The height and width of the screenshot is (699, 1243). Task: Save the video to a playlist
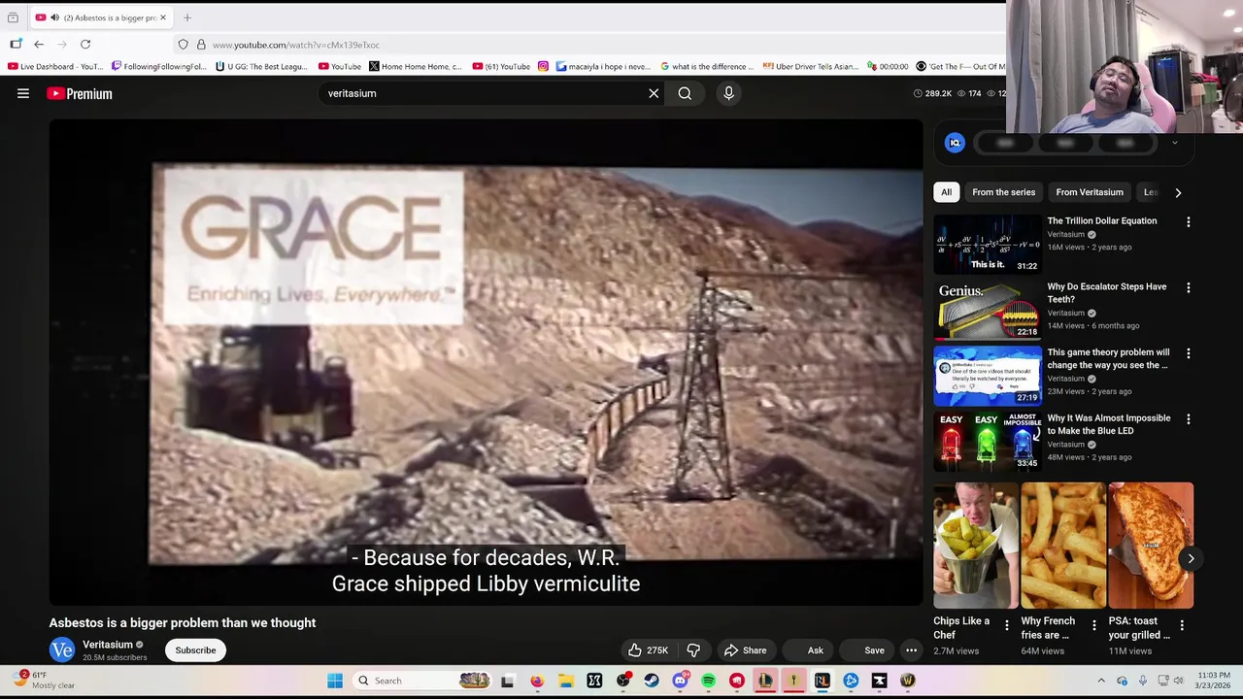[x=866, y=650]
